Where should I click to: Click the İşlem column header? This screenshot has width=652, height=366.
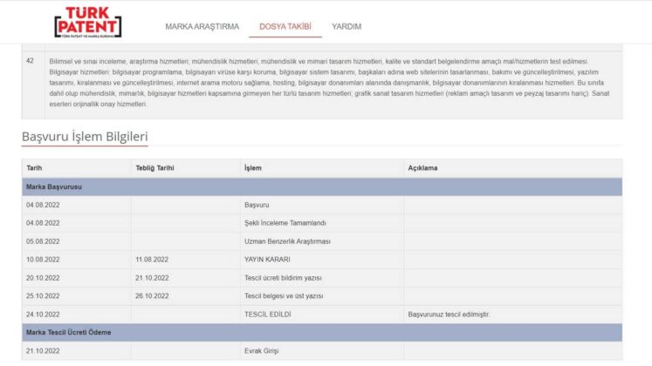(x=253, y=168)
